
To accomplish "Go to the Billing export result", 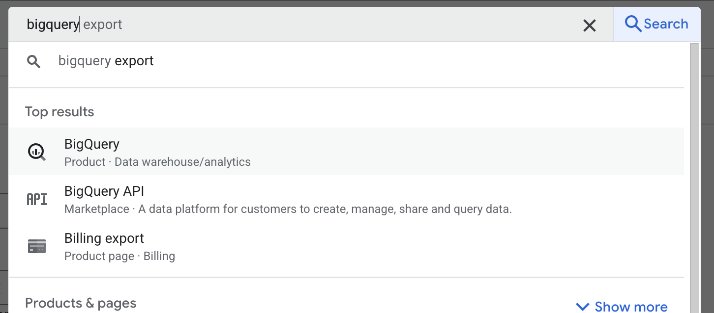I will (104, 238).
